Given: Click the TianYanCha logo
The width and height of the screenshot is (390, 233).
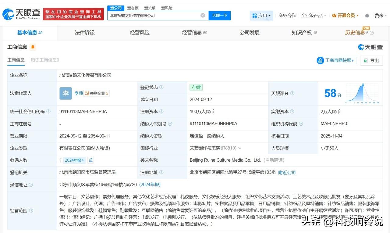Looking at the screenshot, I should click(22, 14).
